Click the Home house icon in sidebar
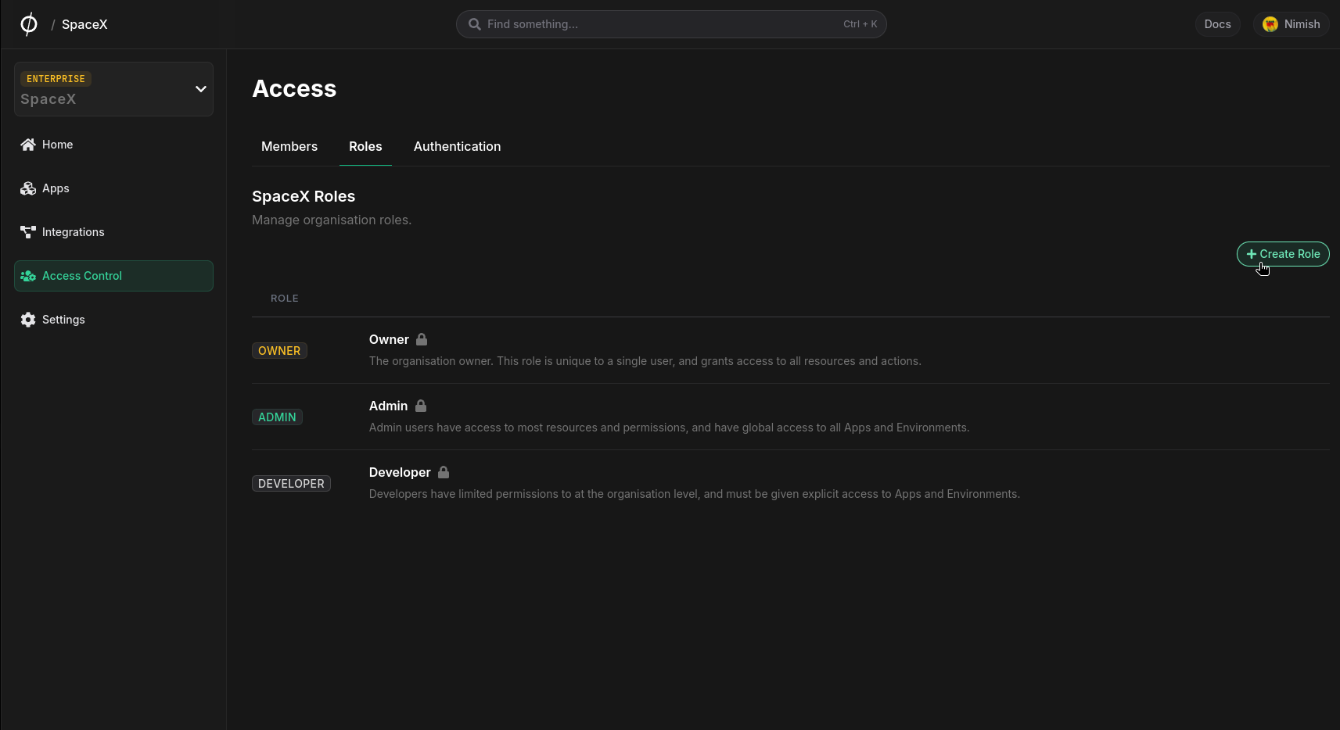 pos(28,145)
